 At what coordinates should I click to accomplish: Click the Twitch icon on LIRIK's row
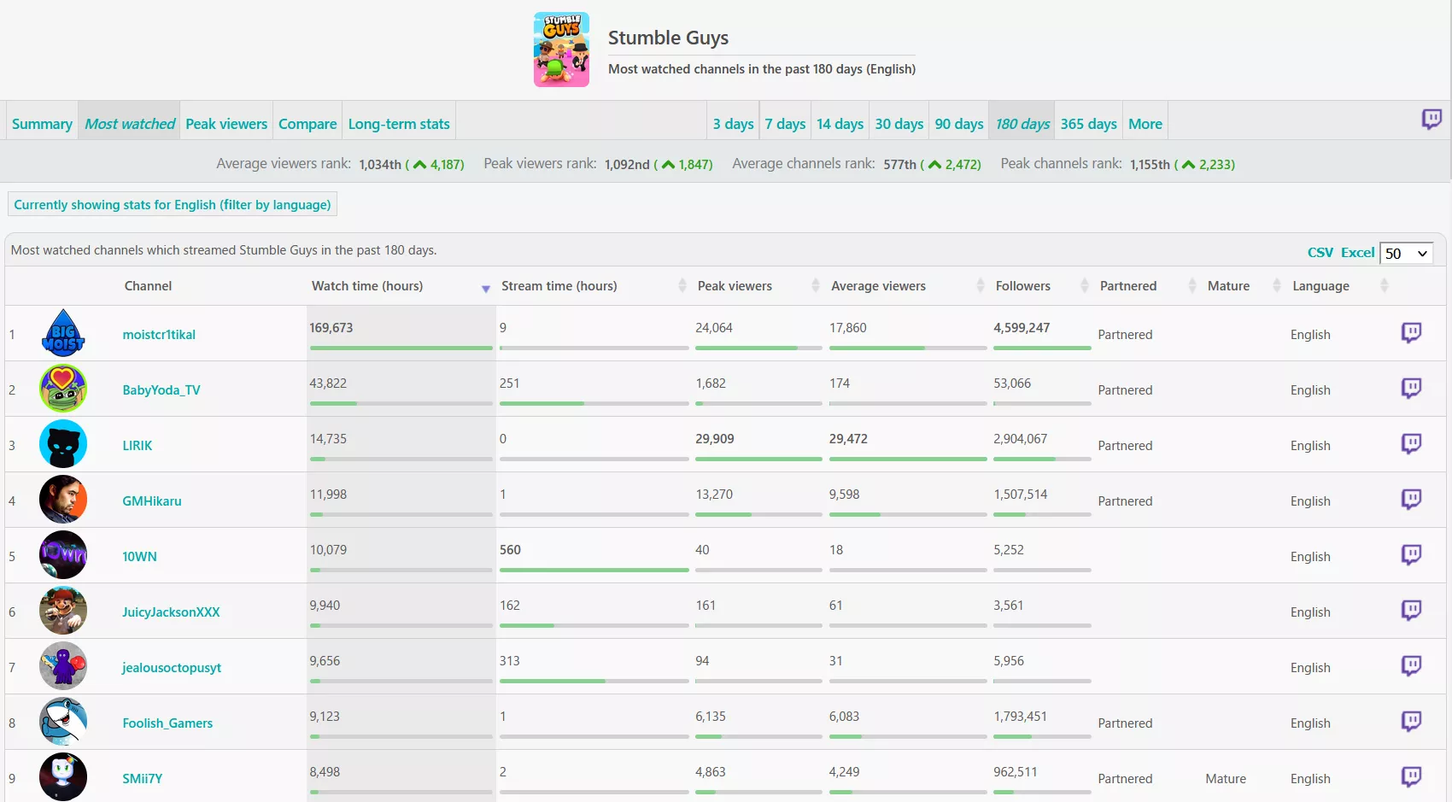pyautogui.click(x=1411, y=443)
